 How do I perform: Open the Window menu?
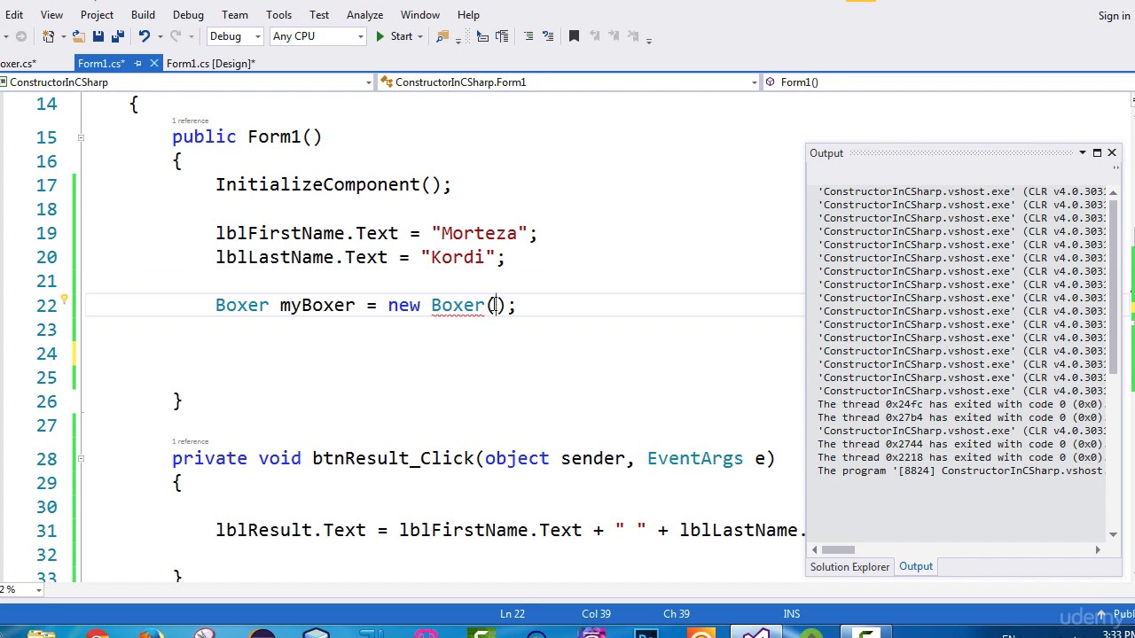pyautogui.click(x=420, y=15)
